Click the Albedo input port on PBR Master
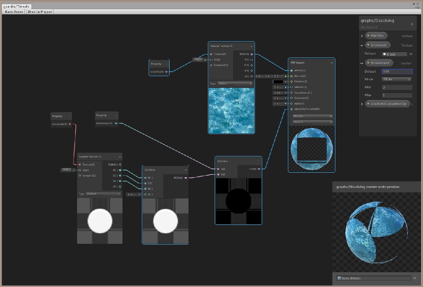Screen dimensions: 423x287 [291, 70]
